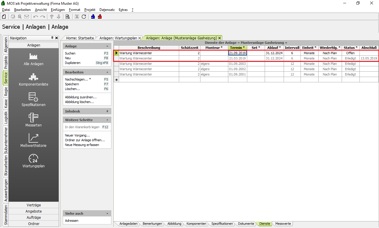The height and width of the screenshot is (228, 379).
Task: Expand the Ordner navigation section
Action: point(34,224)
